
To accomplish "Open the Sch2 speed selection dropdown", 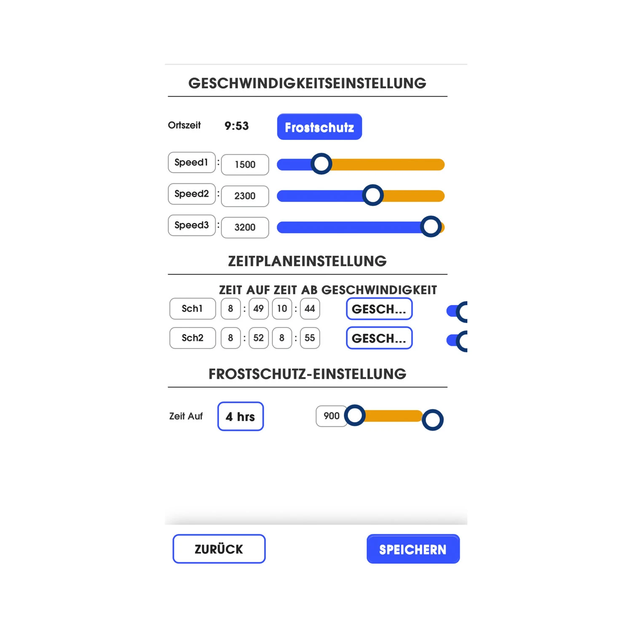I will 379,338.
